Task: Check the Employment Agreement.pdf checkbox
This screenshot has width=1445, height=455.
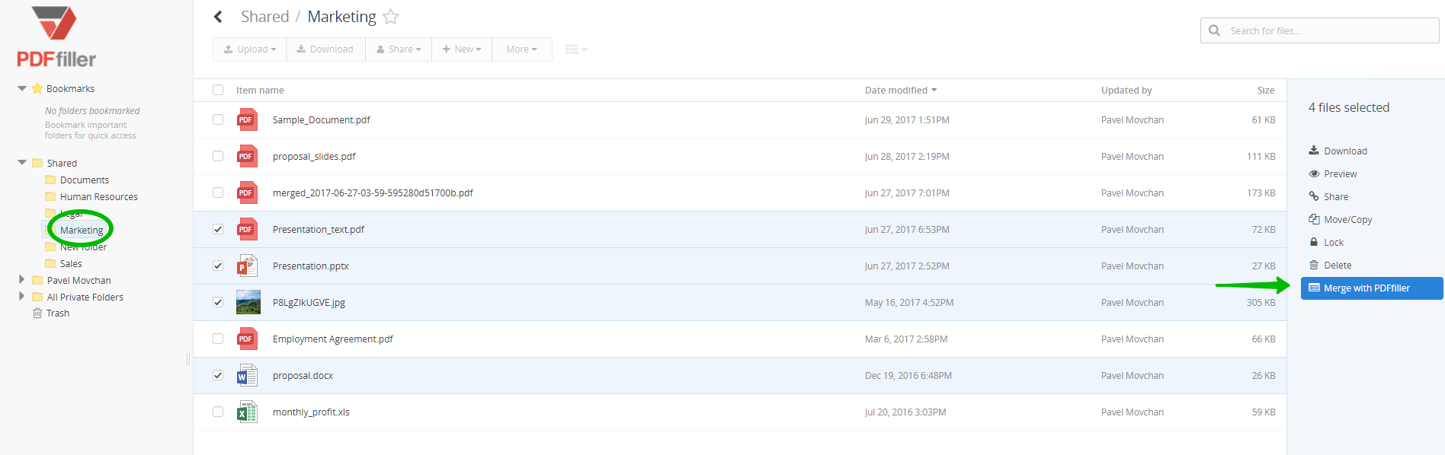Action: (x=218, y=339)
